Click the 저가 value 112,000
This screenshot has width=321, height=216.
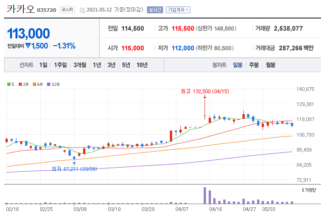[x=183, y=48]
